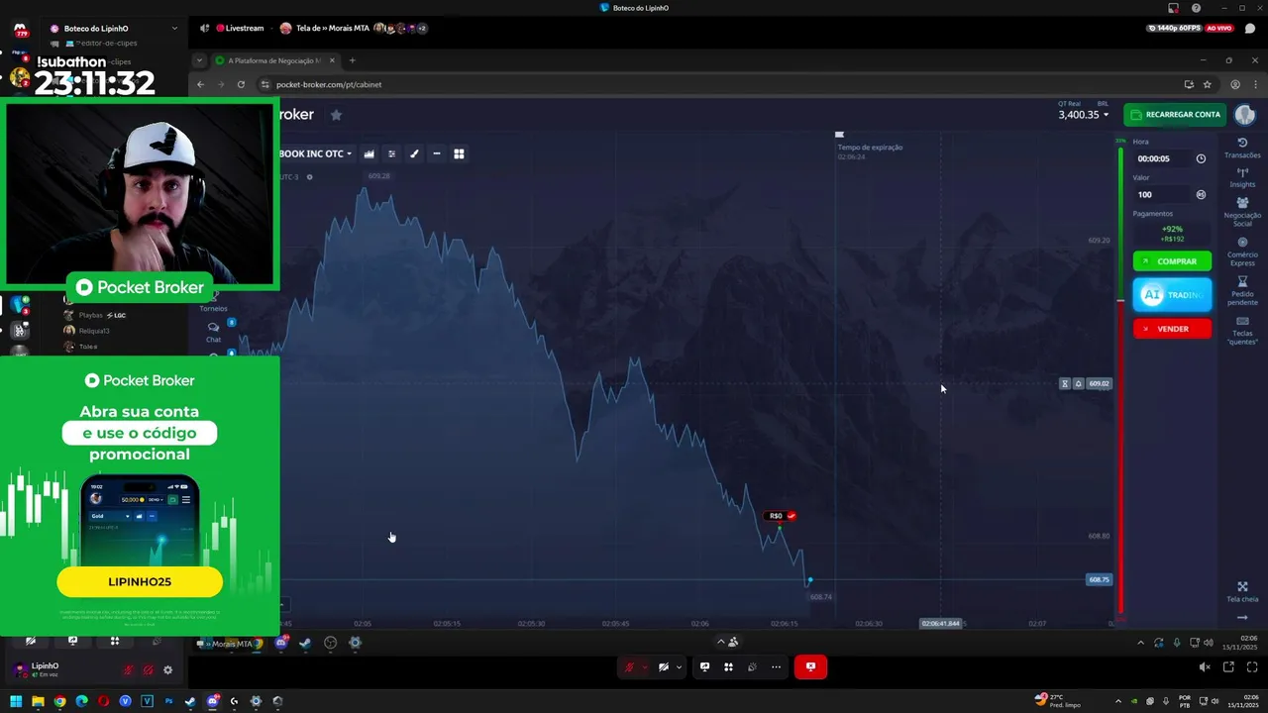1268x713 pixels.
Task: Open Pedido pendente panel
Action: point(1242,291)
